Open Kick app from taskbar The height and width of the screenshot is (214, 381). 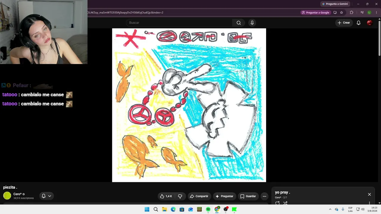pyautogui.click(x=234, y=209)
